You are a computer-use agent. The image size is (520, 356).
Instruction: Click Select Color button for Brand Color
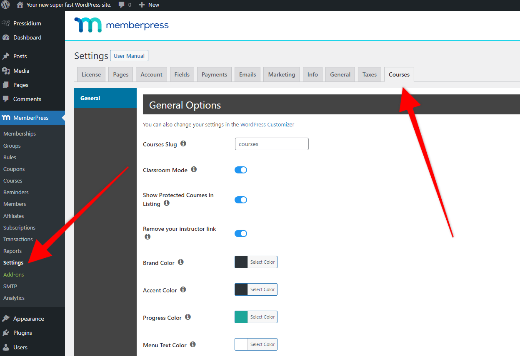pos(262,262)
